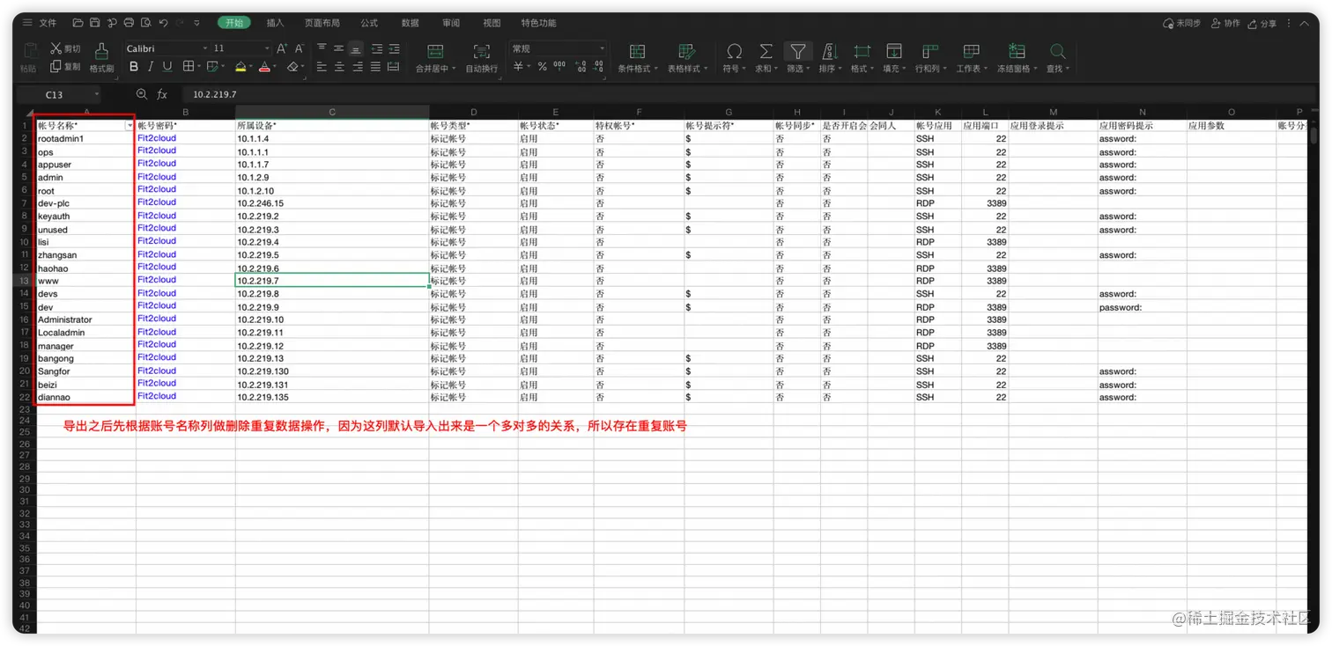Viewport: 1332px width, 646px height.
Task: Click the 协作 collaborate button
Action: click(x=1225, y=24)
